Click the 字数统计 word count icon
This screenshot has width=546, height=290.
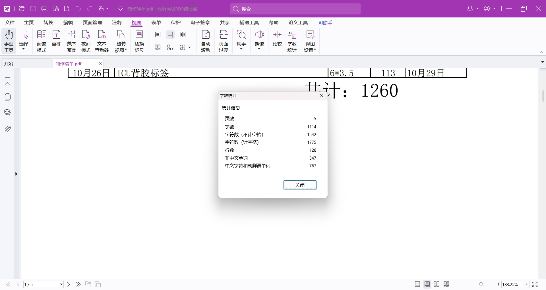(x=292, y=41)
